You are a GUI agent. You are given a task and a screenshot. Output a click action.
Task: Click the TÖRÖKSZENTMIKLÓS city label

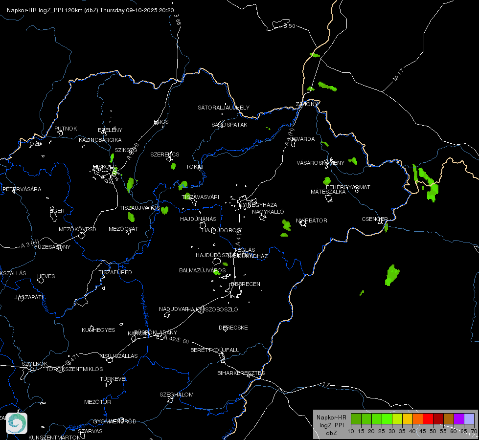click(x=74, y=369)
